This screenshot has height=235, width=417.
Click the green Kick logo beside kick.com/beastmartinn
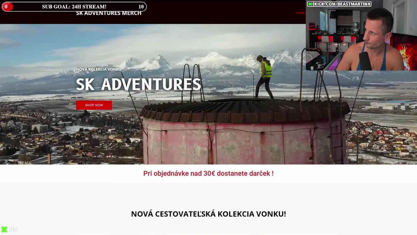[310, 4]
